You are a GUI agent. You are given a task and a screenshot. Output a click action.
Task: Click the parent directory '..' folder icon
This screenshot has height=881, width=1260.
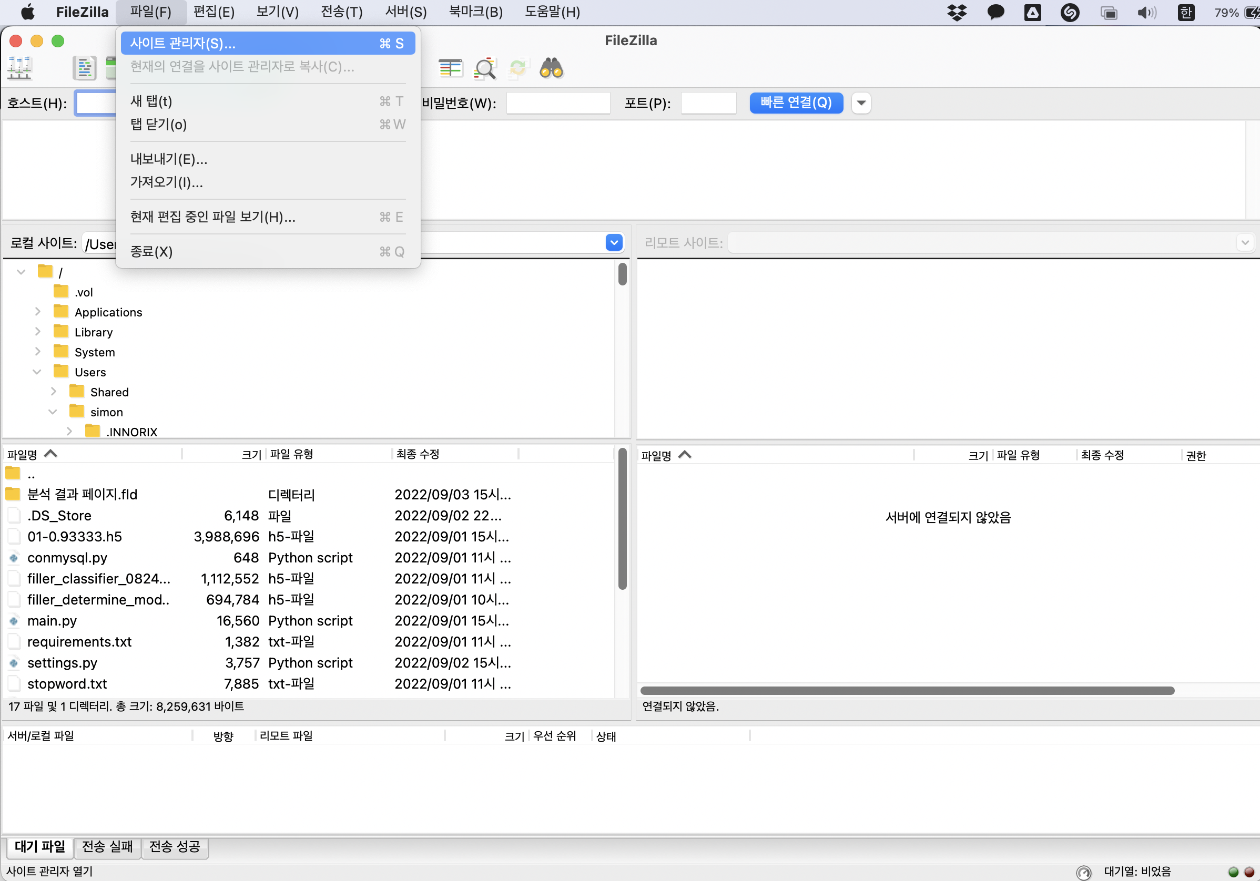(13, 473)
